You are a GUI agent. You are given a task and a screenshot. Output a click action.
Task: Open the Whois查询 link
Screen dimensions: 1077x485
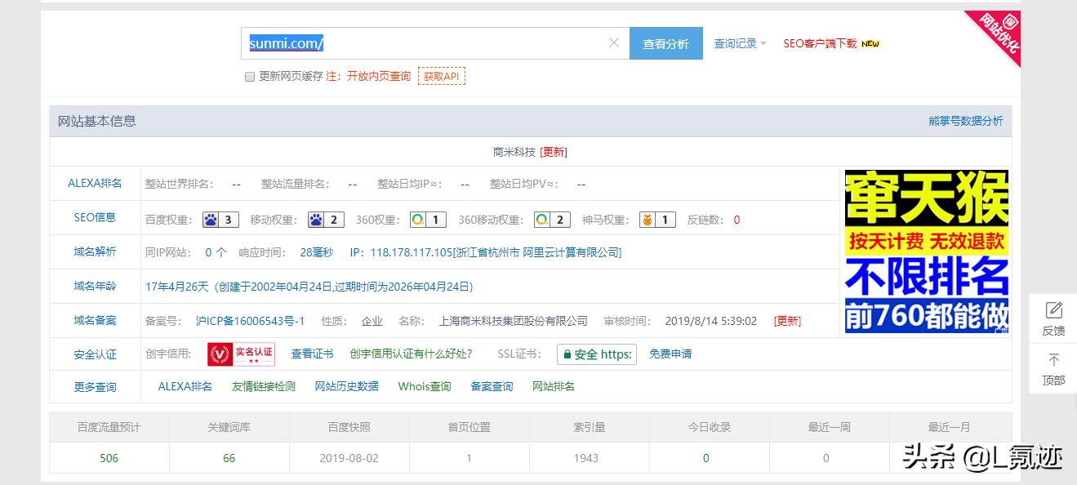coord(424,386)
